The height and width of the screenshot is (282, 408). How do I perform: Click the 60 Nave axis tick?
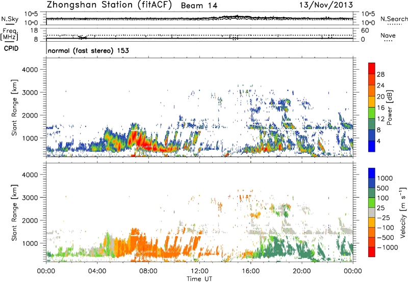(x=365, y=31)
